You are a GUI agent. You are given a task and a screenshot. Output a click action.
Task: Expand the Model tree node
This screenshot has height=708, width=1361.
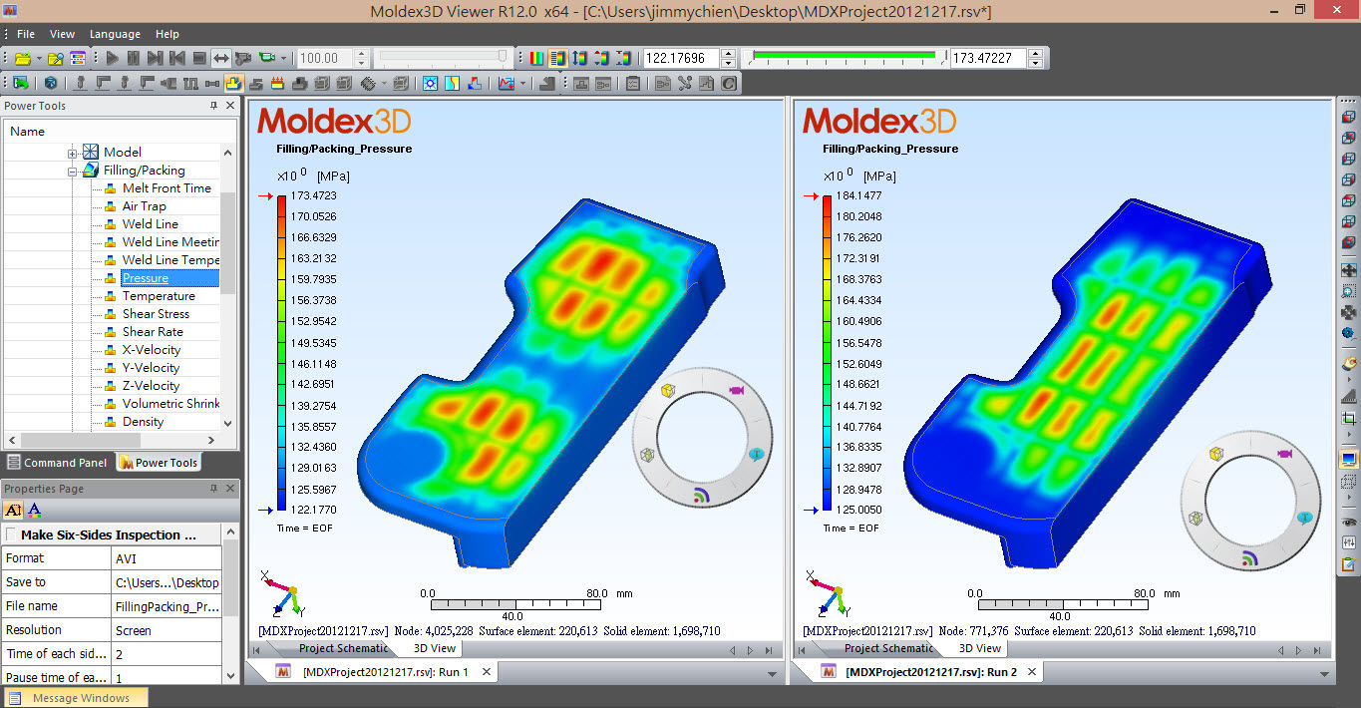coord(72,153)
